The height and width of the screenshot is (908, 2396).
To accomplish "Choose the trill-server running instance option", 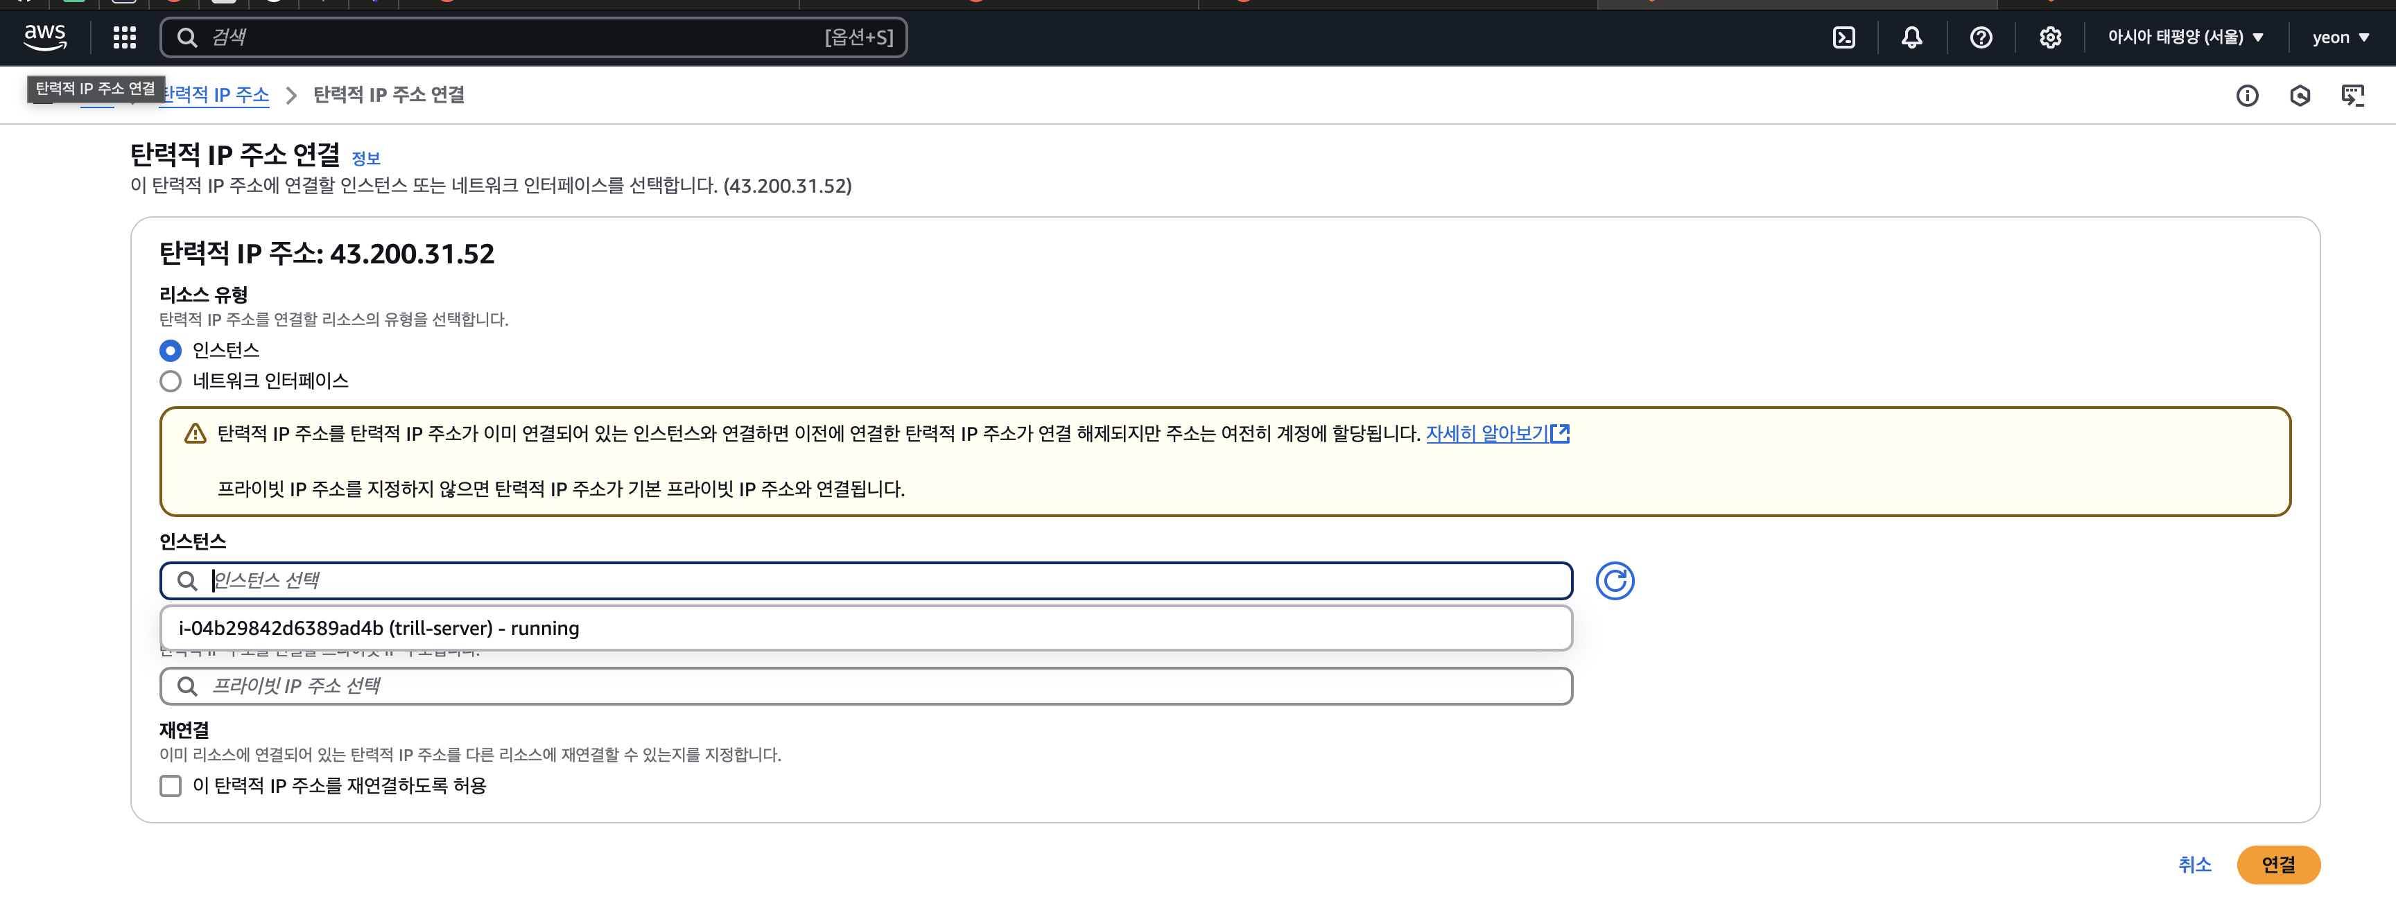I will click(379, 629).
